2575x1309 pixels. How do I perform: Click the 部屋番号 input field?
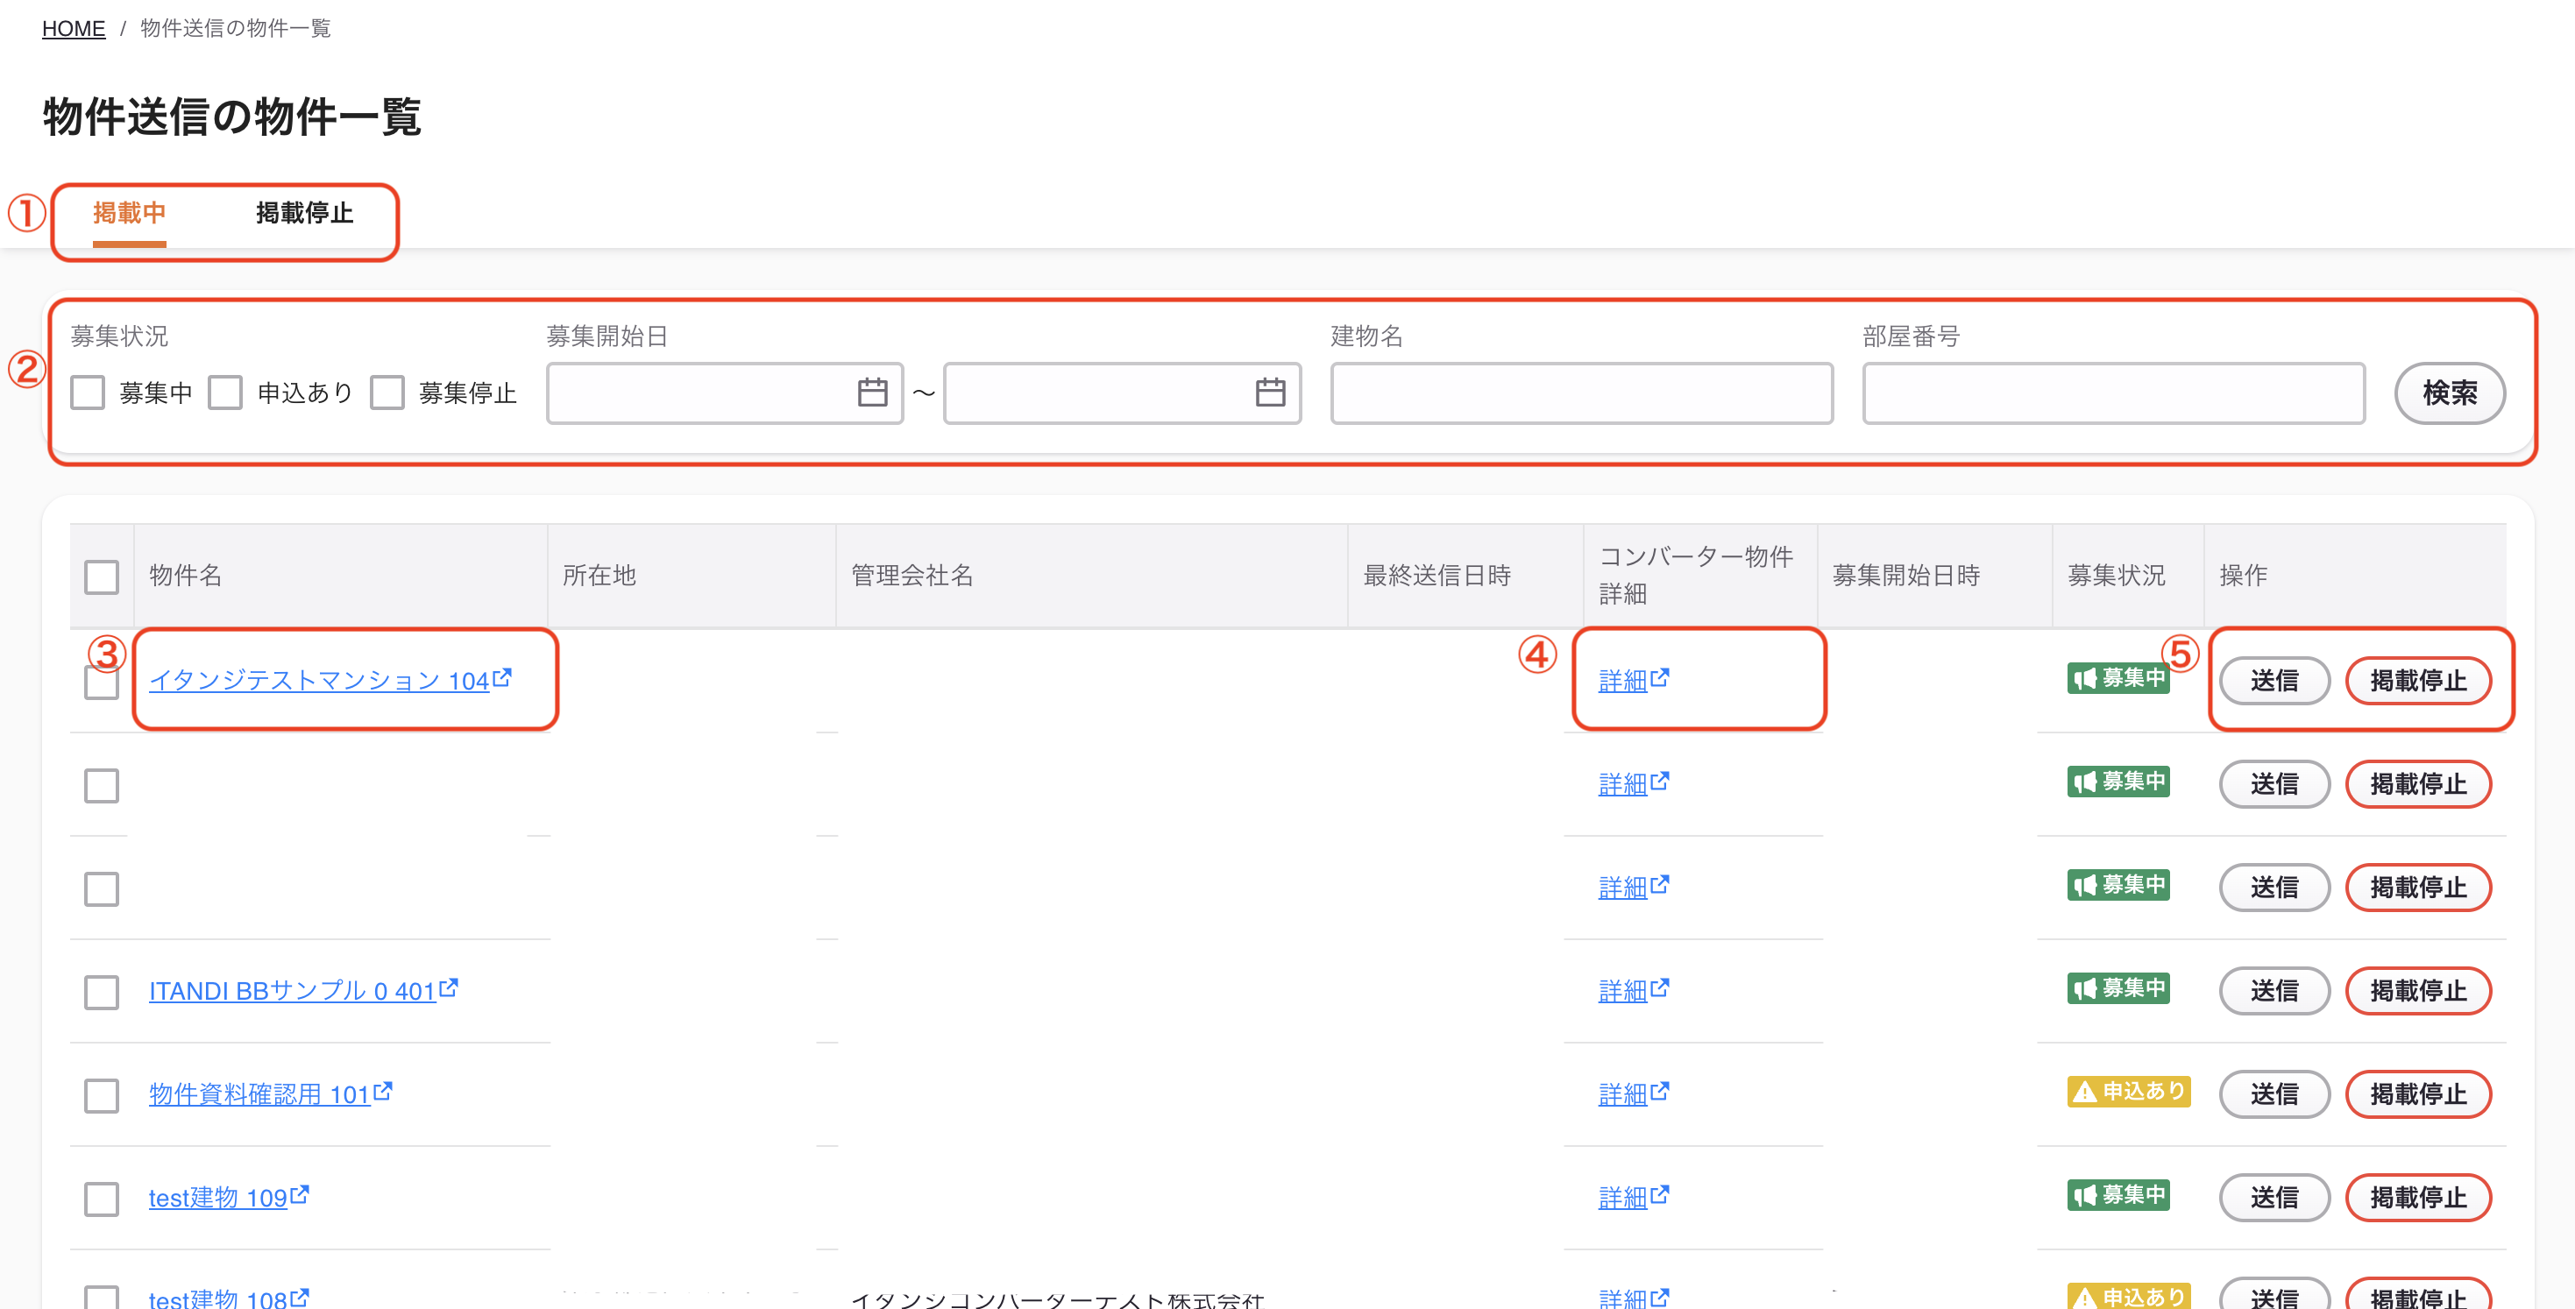2113,393
